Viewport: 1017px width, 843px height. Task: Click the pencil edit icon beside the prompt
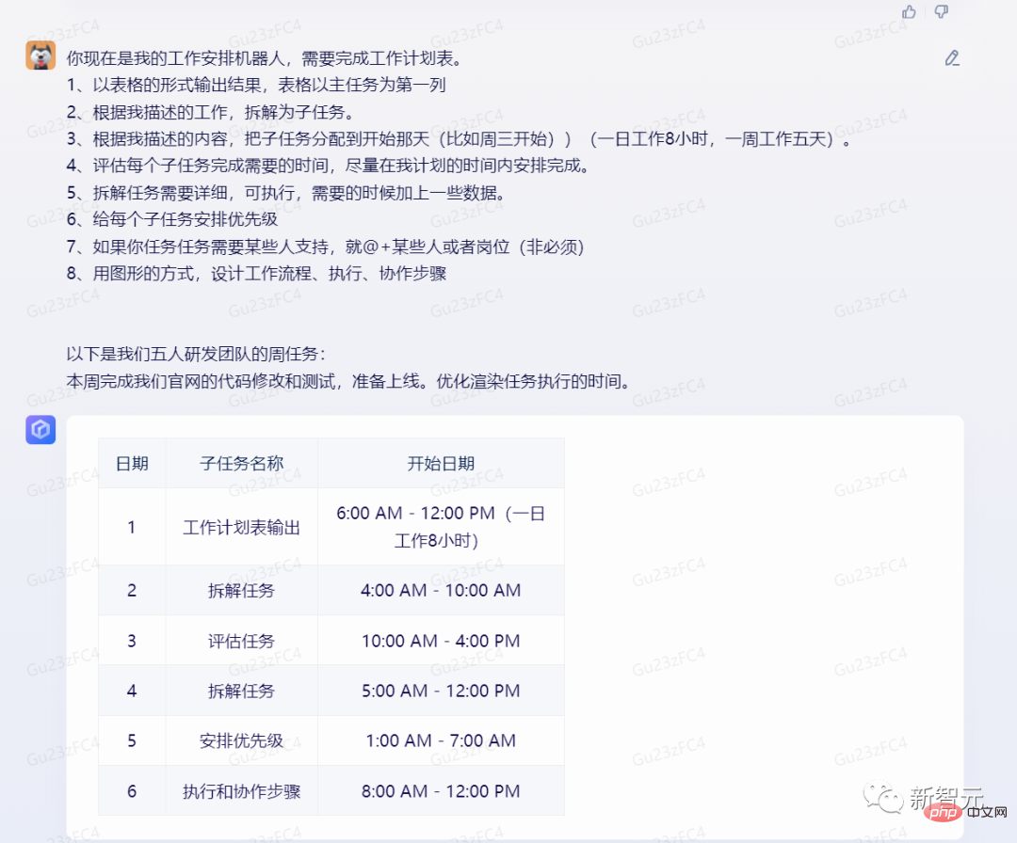(x=952, y=57)
